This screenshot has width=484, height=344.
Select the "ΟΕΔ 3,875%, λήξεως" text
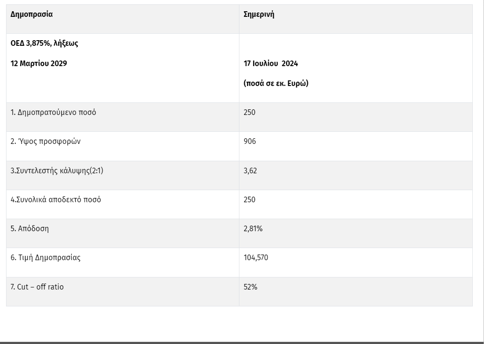point(44,43)
